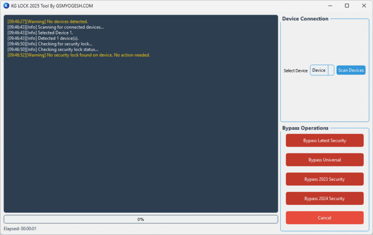The width and height of the screenshot is (373, 235).
Task: Click the Bypass Operations group title
Action: [x=305, y=128]
